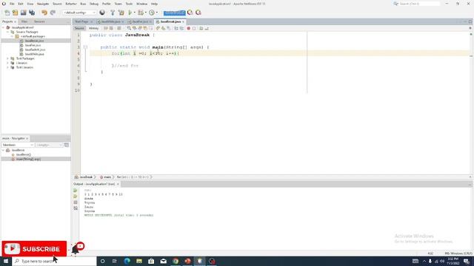Collapse the main method fold marker
Image resolution: width=474 pixels, height=266 pixels.
point(86,47)
